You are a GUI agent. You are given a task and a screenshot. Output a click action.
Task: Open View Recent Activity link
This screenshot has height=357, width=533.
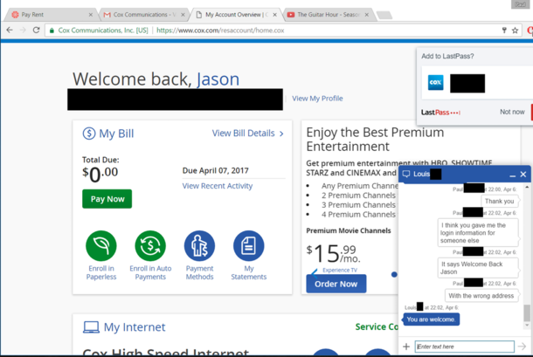(x=218, y=186)
